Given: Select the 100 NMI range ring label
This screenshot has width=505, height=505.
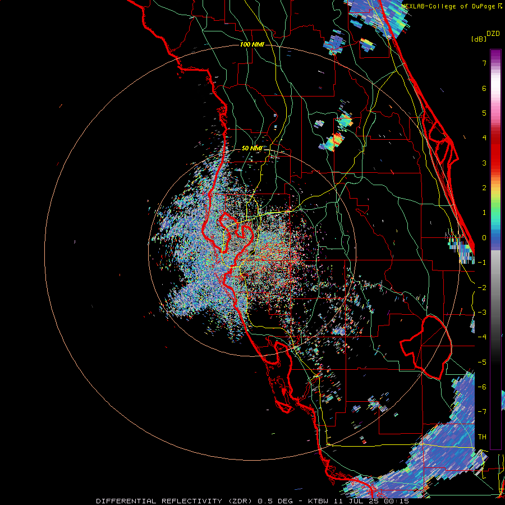Looking at the screenshot, I should (x=252, y=44).
